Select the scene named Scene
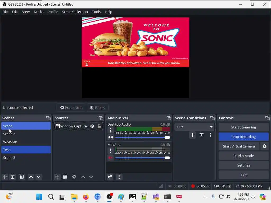The width and height of the screenshot is (271, 203). point(26,126)
